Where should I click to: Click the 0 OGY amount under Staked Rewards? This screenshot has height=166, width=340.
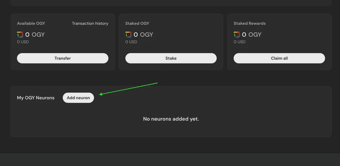point(252,35)
